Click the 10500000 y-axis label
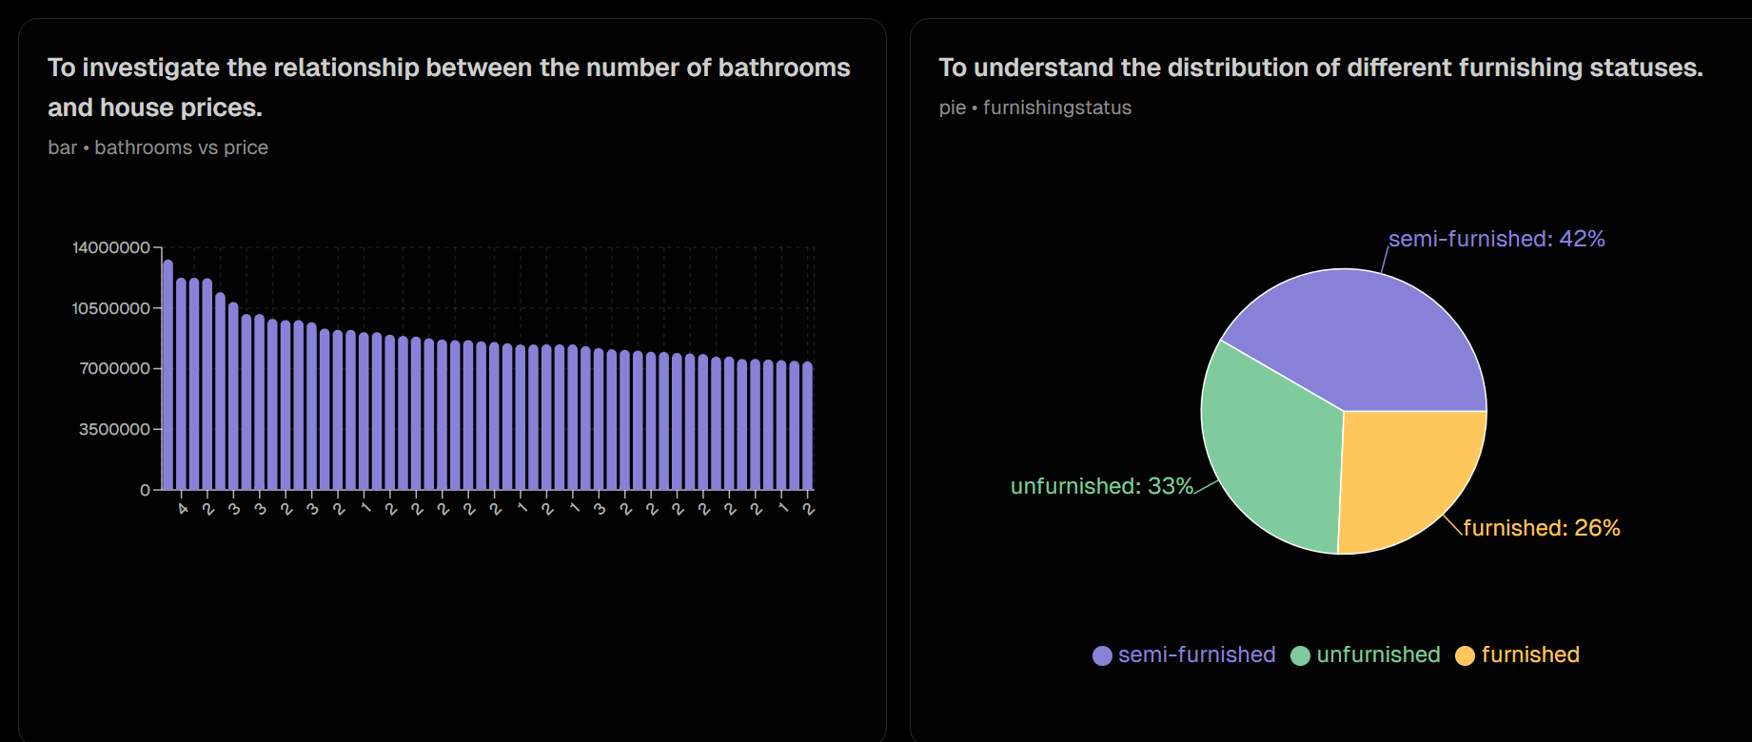This screenshot has height=742, width=1752. [x=111, y=308]
